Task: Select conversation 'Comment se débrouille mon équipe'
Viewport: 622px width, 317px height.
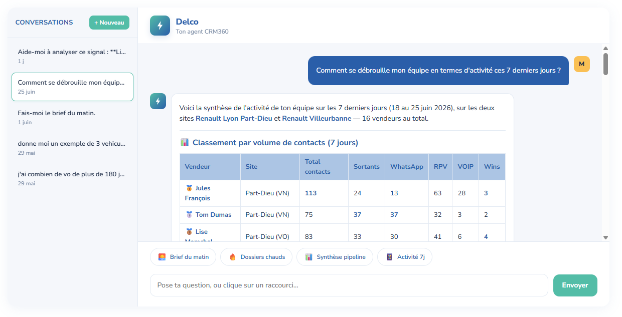Action: [72, 87]
